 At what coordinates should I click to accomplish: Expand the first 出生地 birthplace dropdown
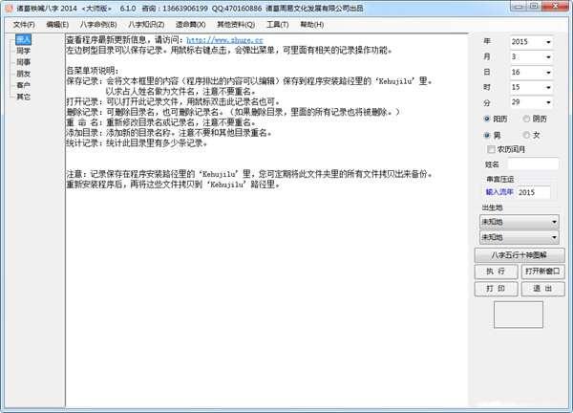554,221
